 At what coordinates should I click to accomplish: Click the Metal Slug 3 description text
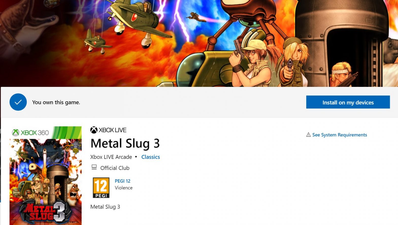point(105,207)
